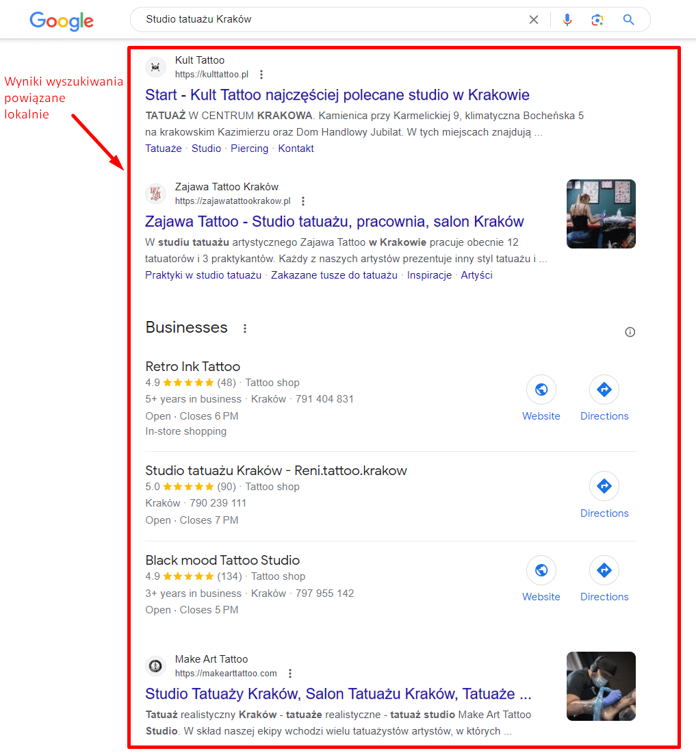Viewport: 696px width, 753px height.
Task: Open the Tatuaże sitelink
Action: [164, 149]
